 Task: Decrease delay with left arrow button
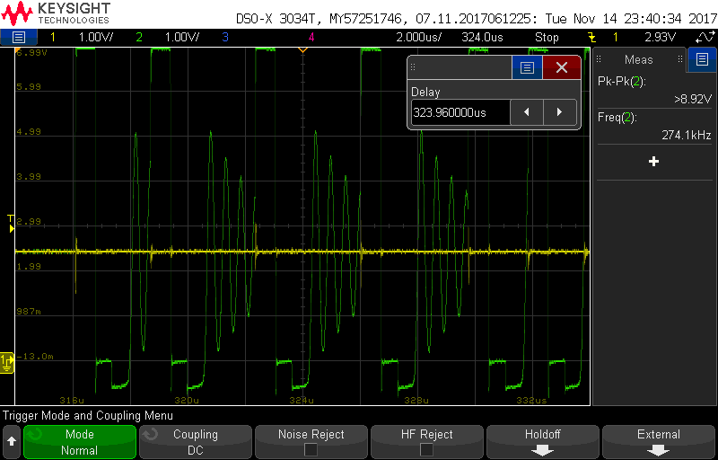pyautogui.click(x=527, y=112)
